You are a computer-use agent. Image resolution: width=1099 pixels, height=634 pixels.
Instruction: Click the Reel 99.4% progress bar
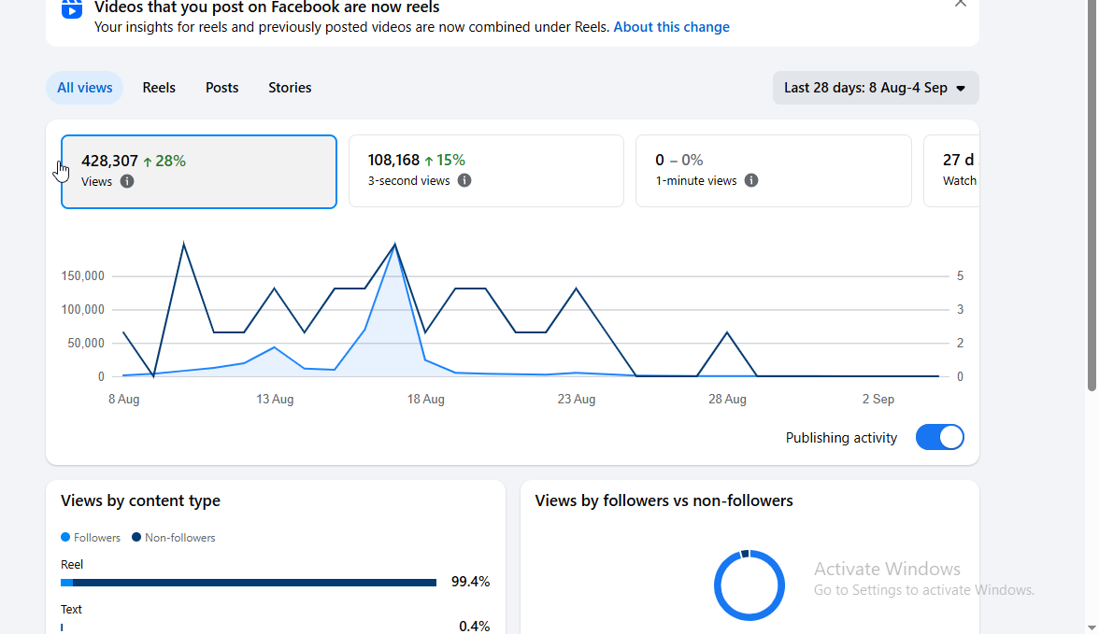point(249,583)
